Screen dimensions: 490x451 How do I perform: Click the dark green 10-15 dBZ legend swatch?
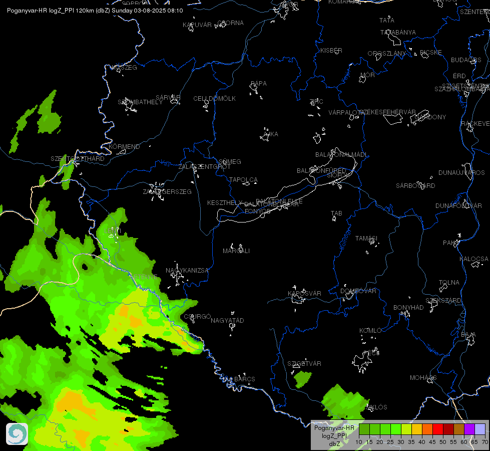point(364,429)
